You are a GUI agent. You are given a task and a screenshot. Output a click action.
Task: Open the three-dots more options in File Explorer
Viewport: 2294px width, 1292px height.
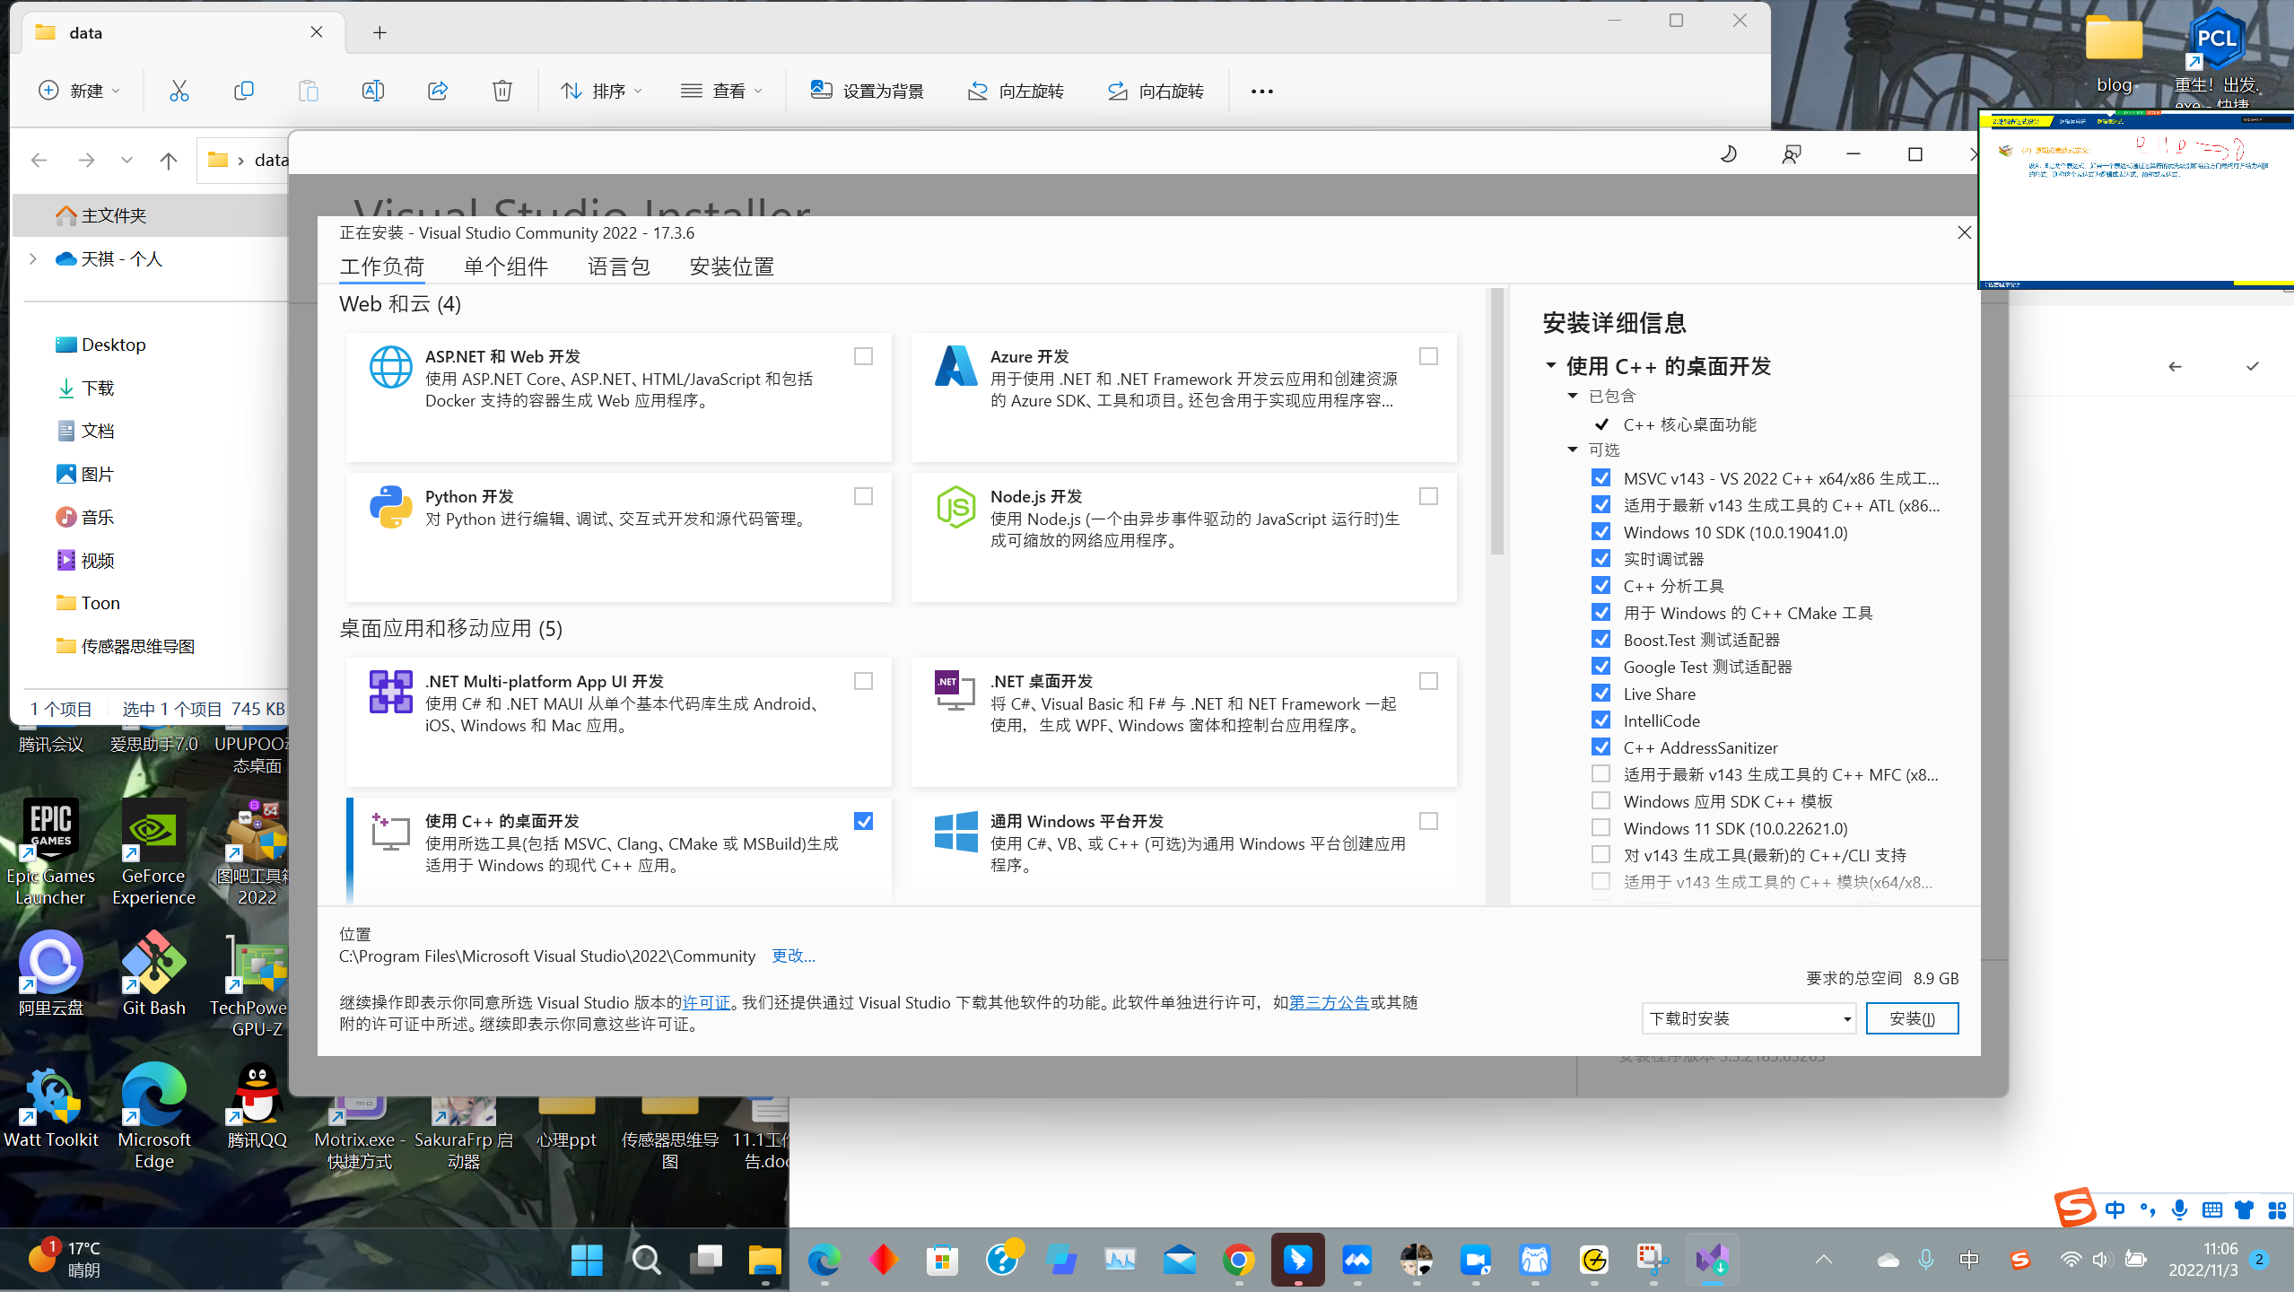(1262, 91)
